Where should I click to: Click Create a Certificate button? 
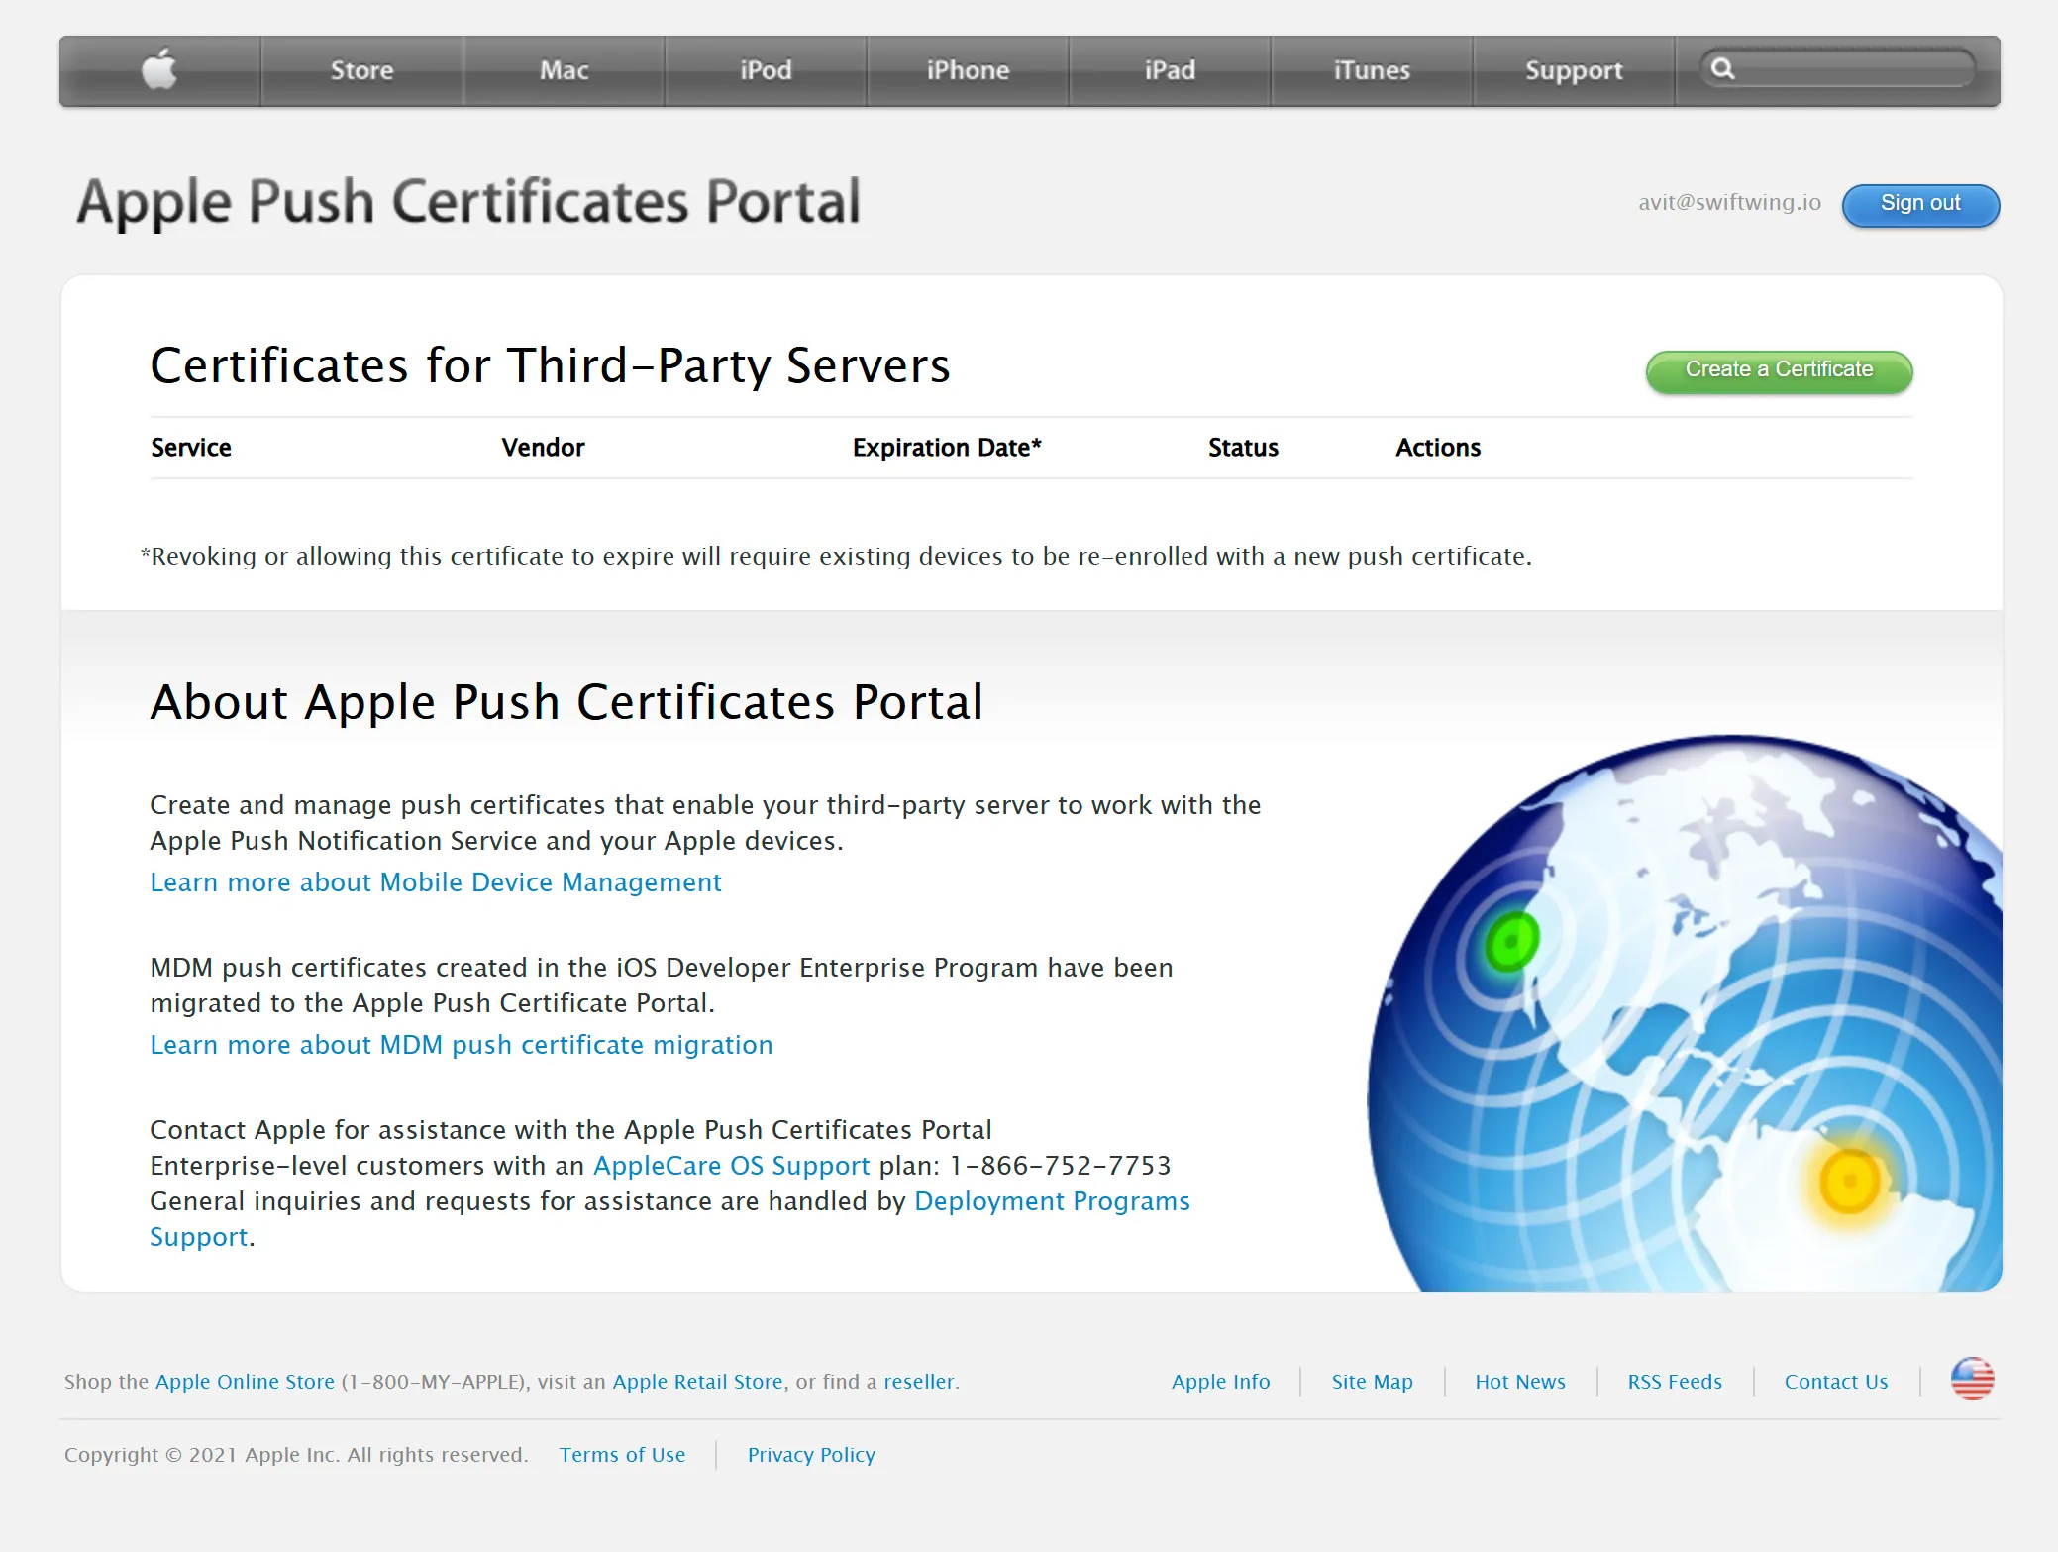(1779, 370)
